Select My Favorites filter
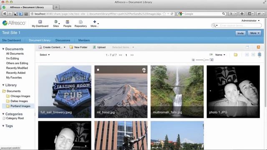 (x=14, y=77)
